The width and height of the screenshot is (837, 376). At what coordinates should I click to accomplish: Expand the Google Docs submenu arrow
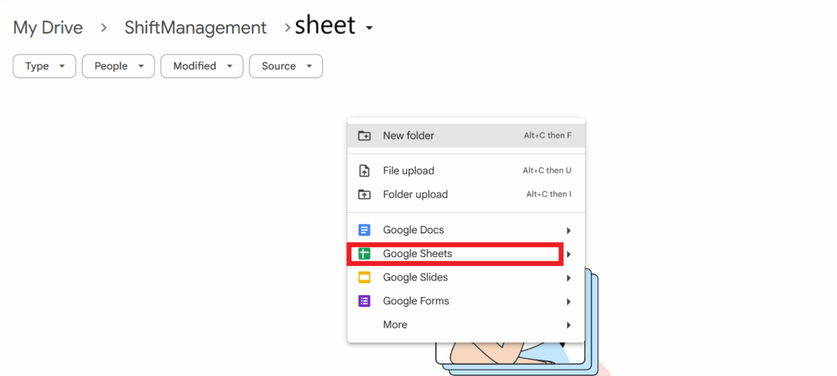tap(569, 231)
